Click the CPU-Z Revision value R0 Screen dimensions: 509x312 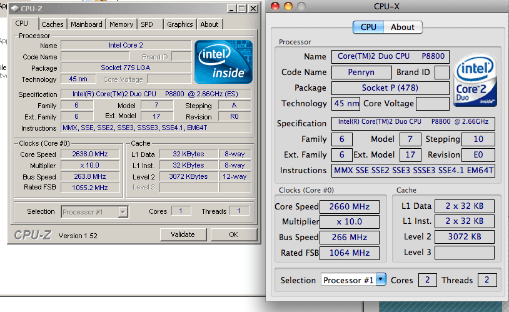coord(234,116)
